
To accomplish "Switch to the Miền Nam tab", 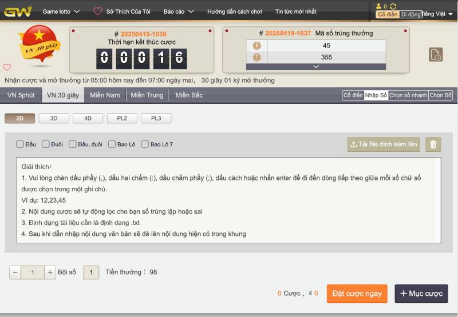I will click(105, 95).
